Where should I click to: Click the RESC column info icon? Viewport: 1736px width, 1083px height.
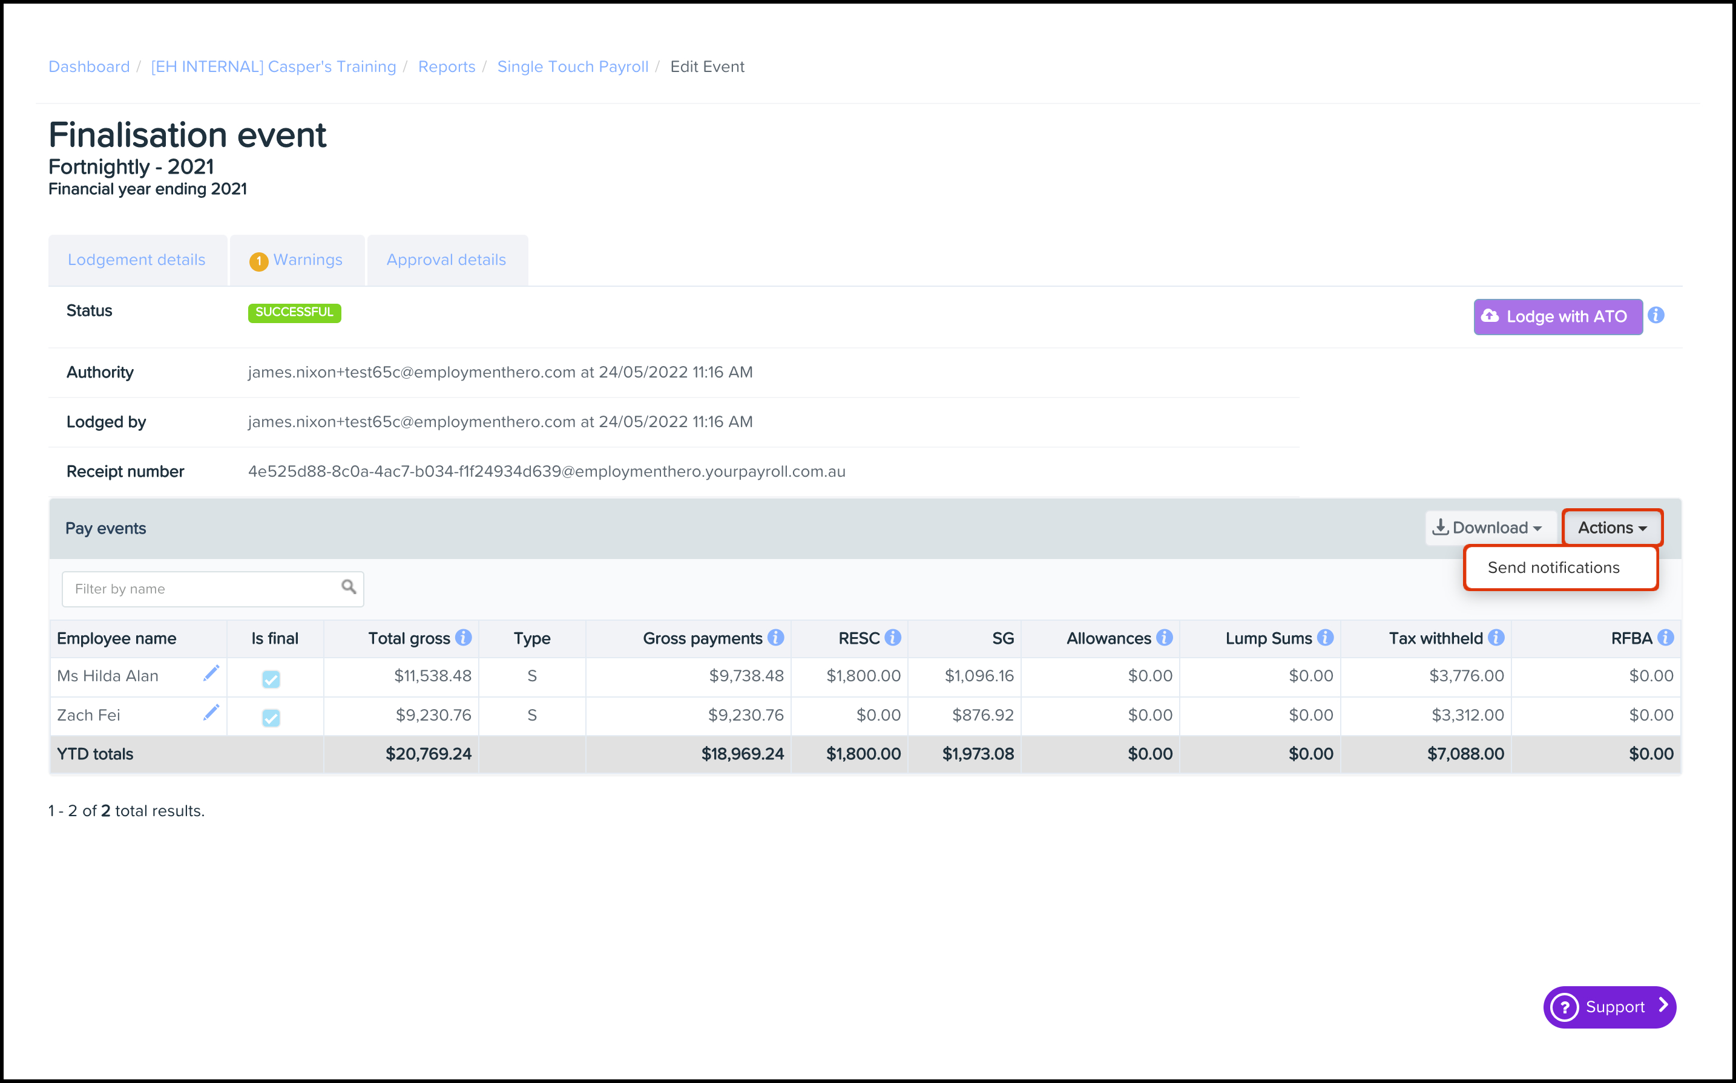[892, 638]
